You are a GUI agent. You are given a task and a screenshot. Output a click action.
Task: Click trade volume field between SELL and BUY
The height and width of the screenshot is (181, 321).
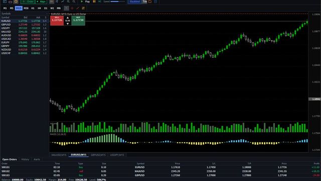click(68, 21)
